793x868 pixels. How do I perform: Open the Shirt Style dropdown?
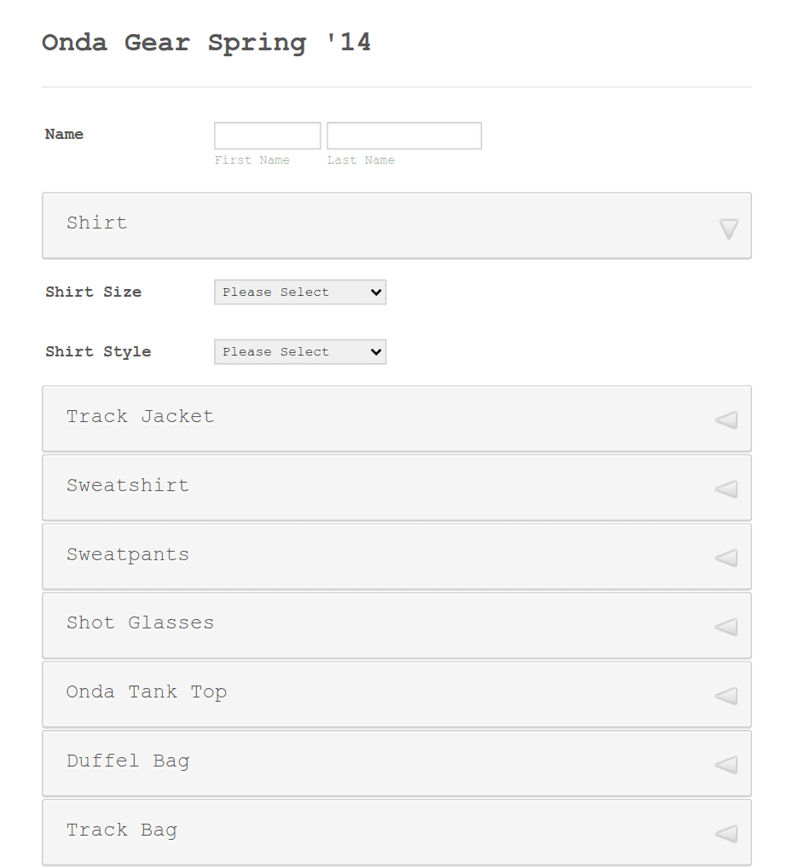(300, 352)
